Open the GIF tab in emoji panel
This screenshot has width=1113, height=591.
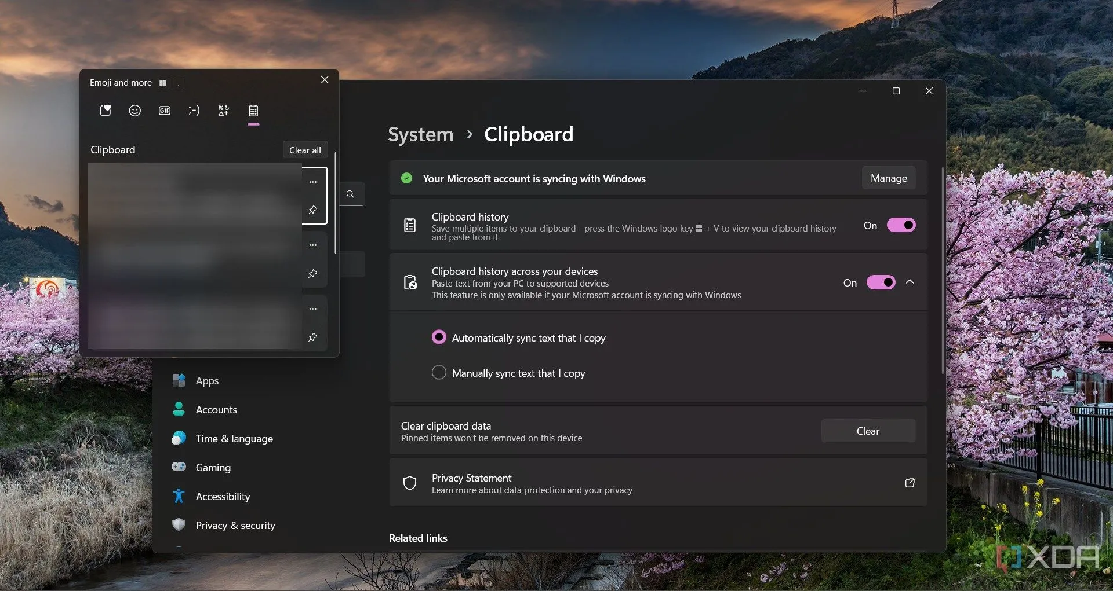pyautogui.click(x=165, y=111)
